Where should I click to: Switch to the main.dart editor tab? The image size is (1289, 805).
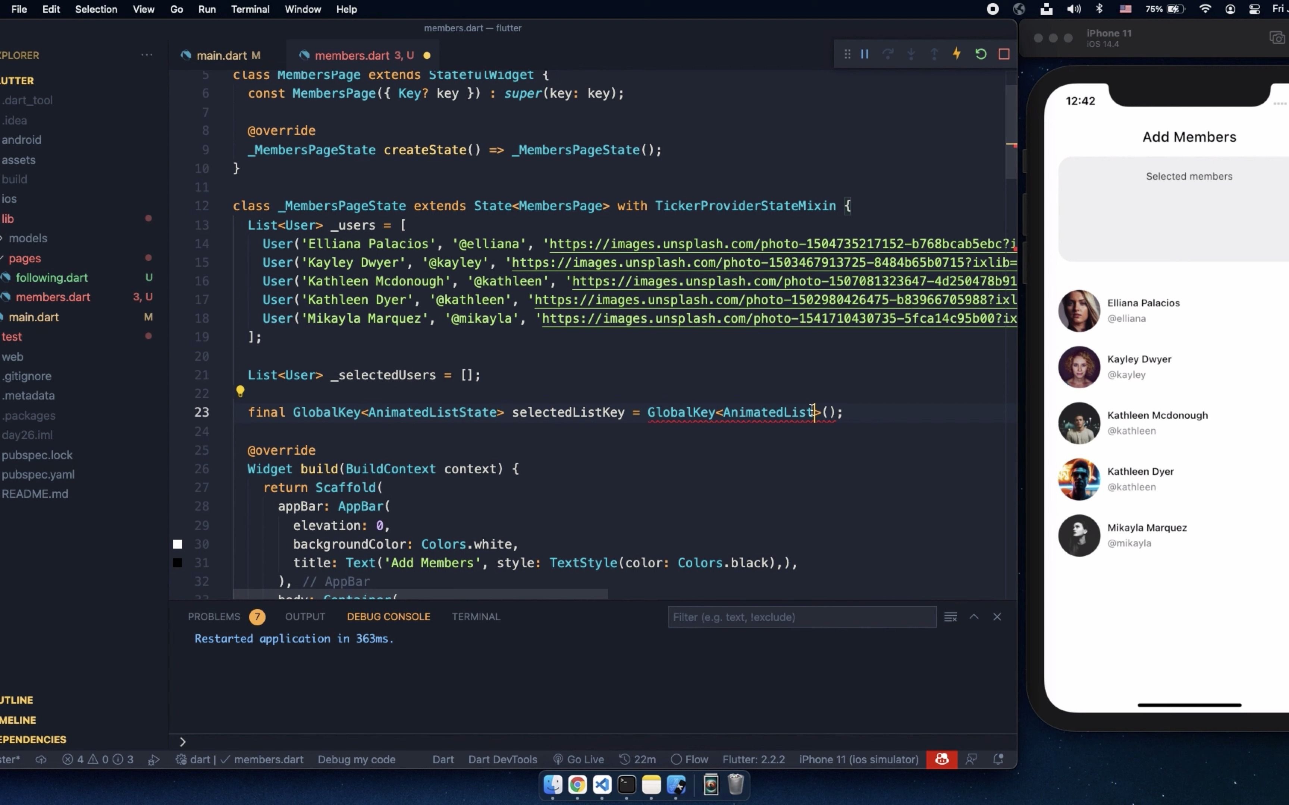point(222,56)
